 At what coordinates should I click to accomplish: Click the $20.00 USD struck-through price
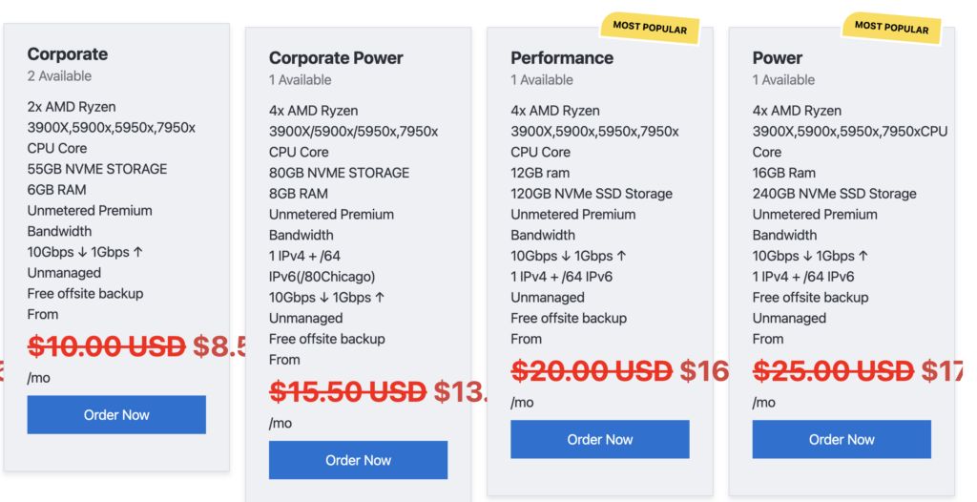[x=592, y=371]
